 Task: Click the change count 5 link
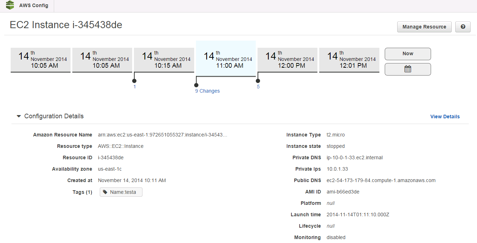point(258,87)
